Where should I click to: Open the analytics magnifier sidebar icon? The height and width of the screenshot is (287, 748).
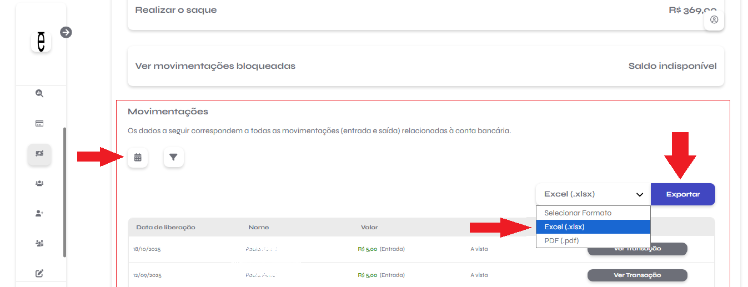[x=39, y=94]
